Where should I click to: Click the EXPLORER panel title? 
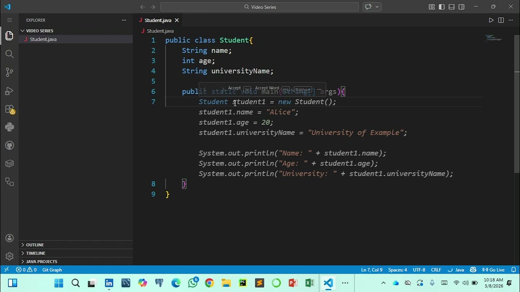36,20
